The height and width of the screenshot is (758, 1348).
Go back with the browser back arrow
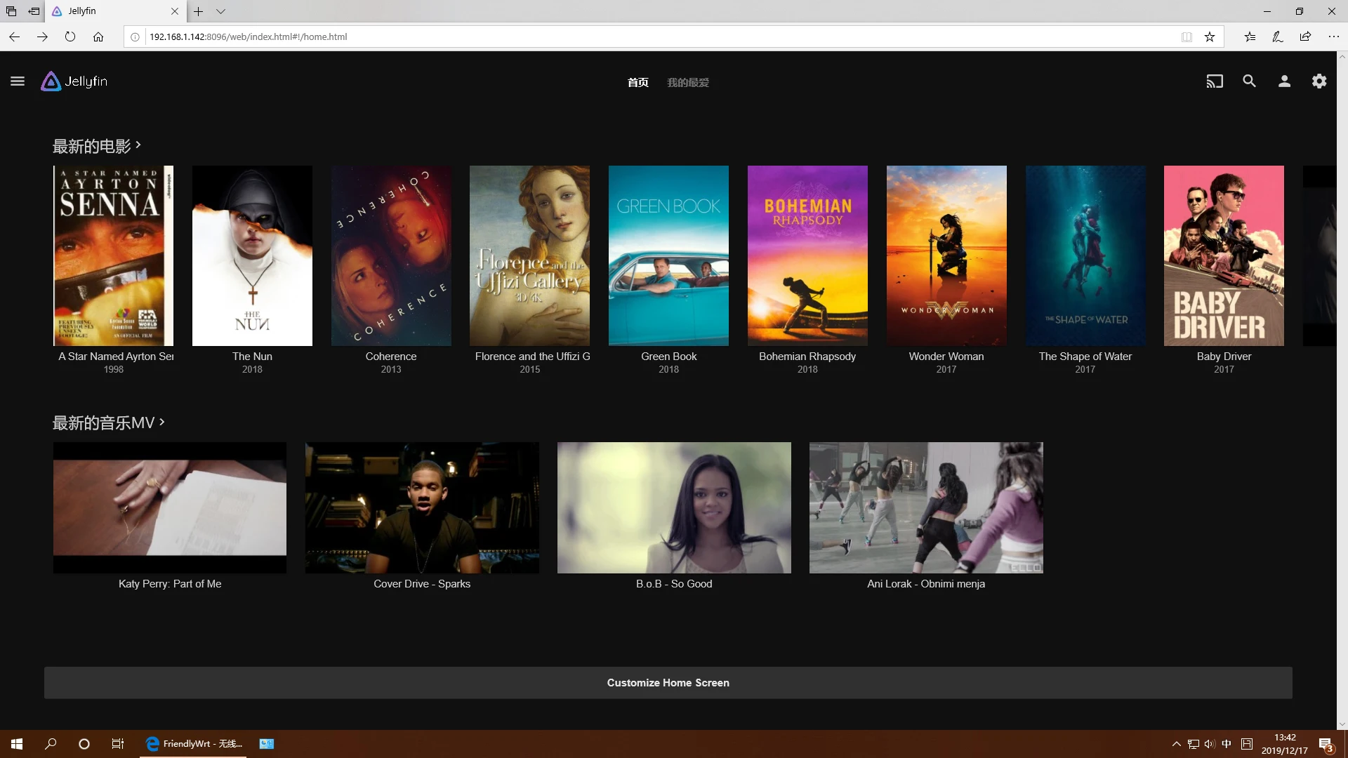(x=15, y=36)
